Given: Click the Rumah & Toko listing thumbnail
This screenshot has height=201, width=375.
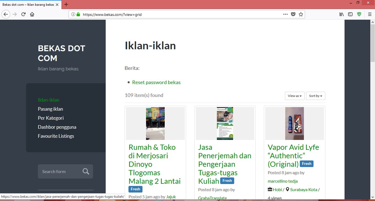Looking at the screenshot, I should (x=155, y=124).
